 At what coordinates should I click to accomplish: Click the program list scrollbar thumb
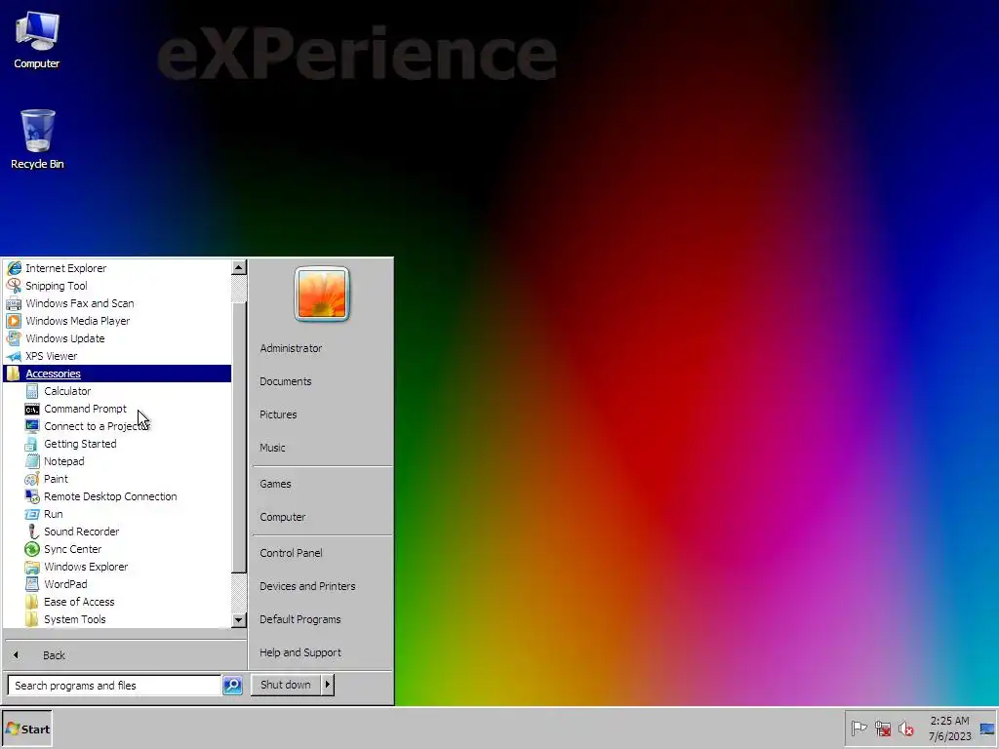click(x=239, y=438)
